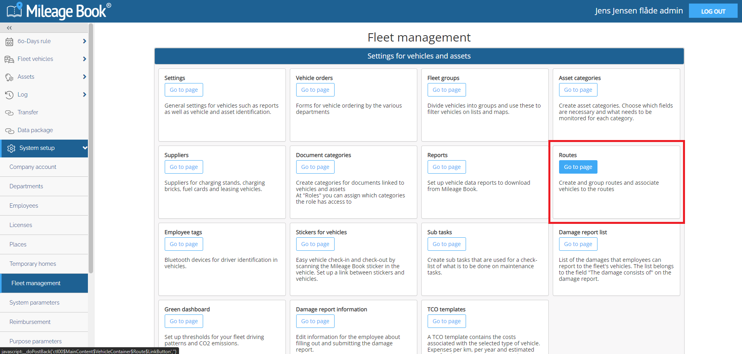Image resolution: width=742 pixels, height=354 pixels.
Task: Expand the Fleet vehicles chevron
Action: (84, 59)
